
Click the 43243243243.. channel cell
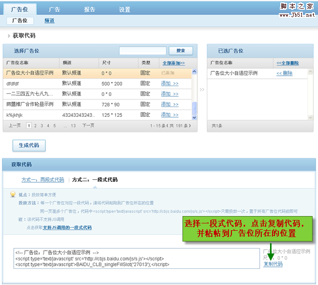78,115
